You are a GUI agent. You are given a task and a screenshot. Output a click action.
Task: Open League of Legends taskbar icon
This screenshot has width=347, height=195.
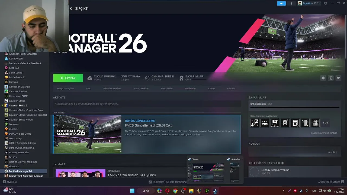(199, 191)
